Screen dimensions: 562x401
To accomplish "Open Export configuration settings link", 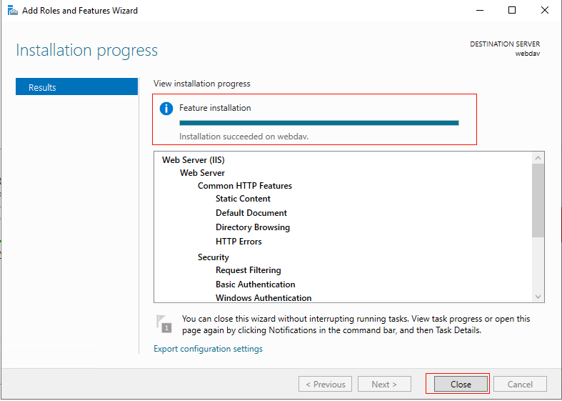I will 208,349.
